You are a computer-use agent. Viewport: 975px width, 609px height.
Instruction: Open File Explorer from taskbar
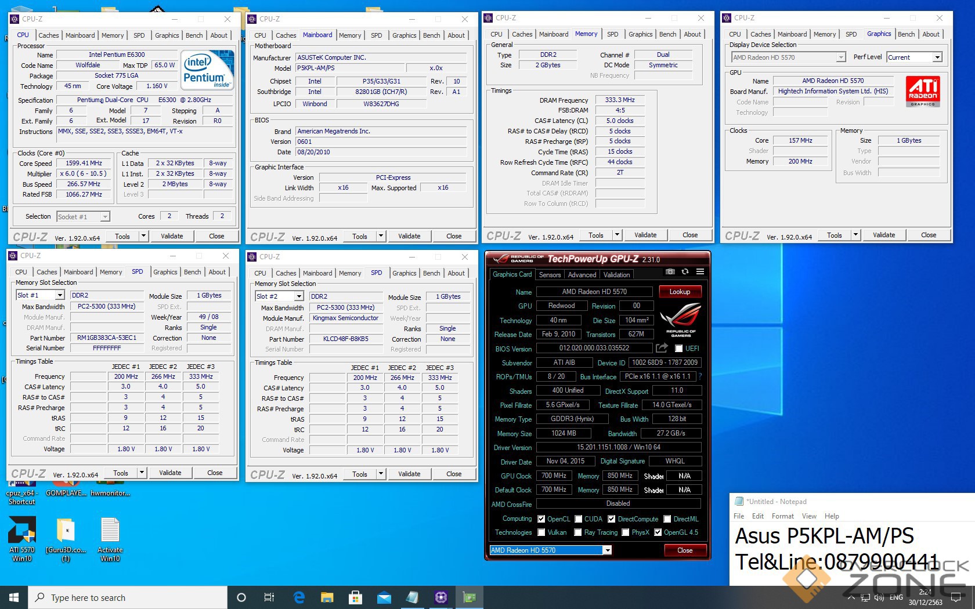point(327,597)
